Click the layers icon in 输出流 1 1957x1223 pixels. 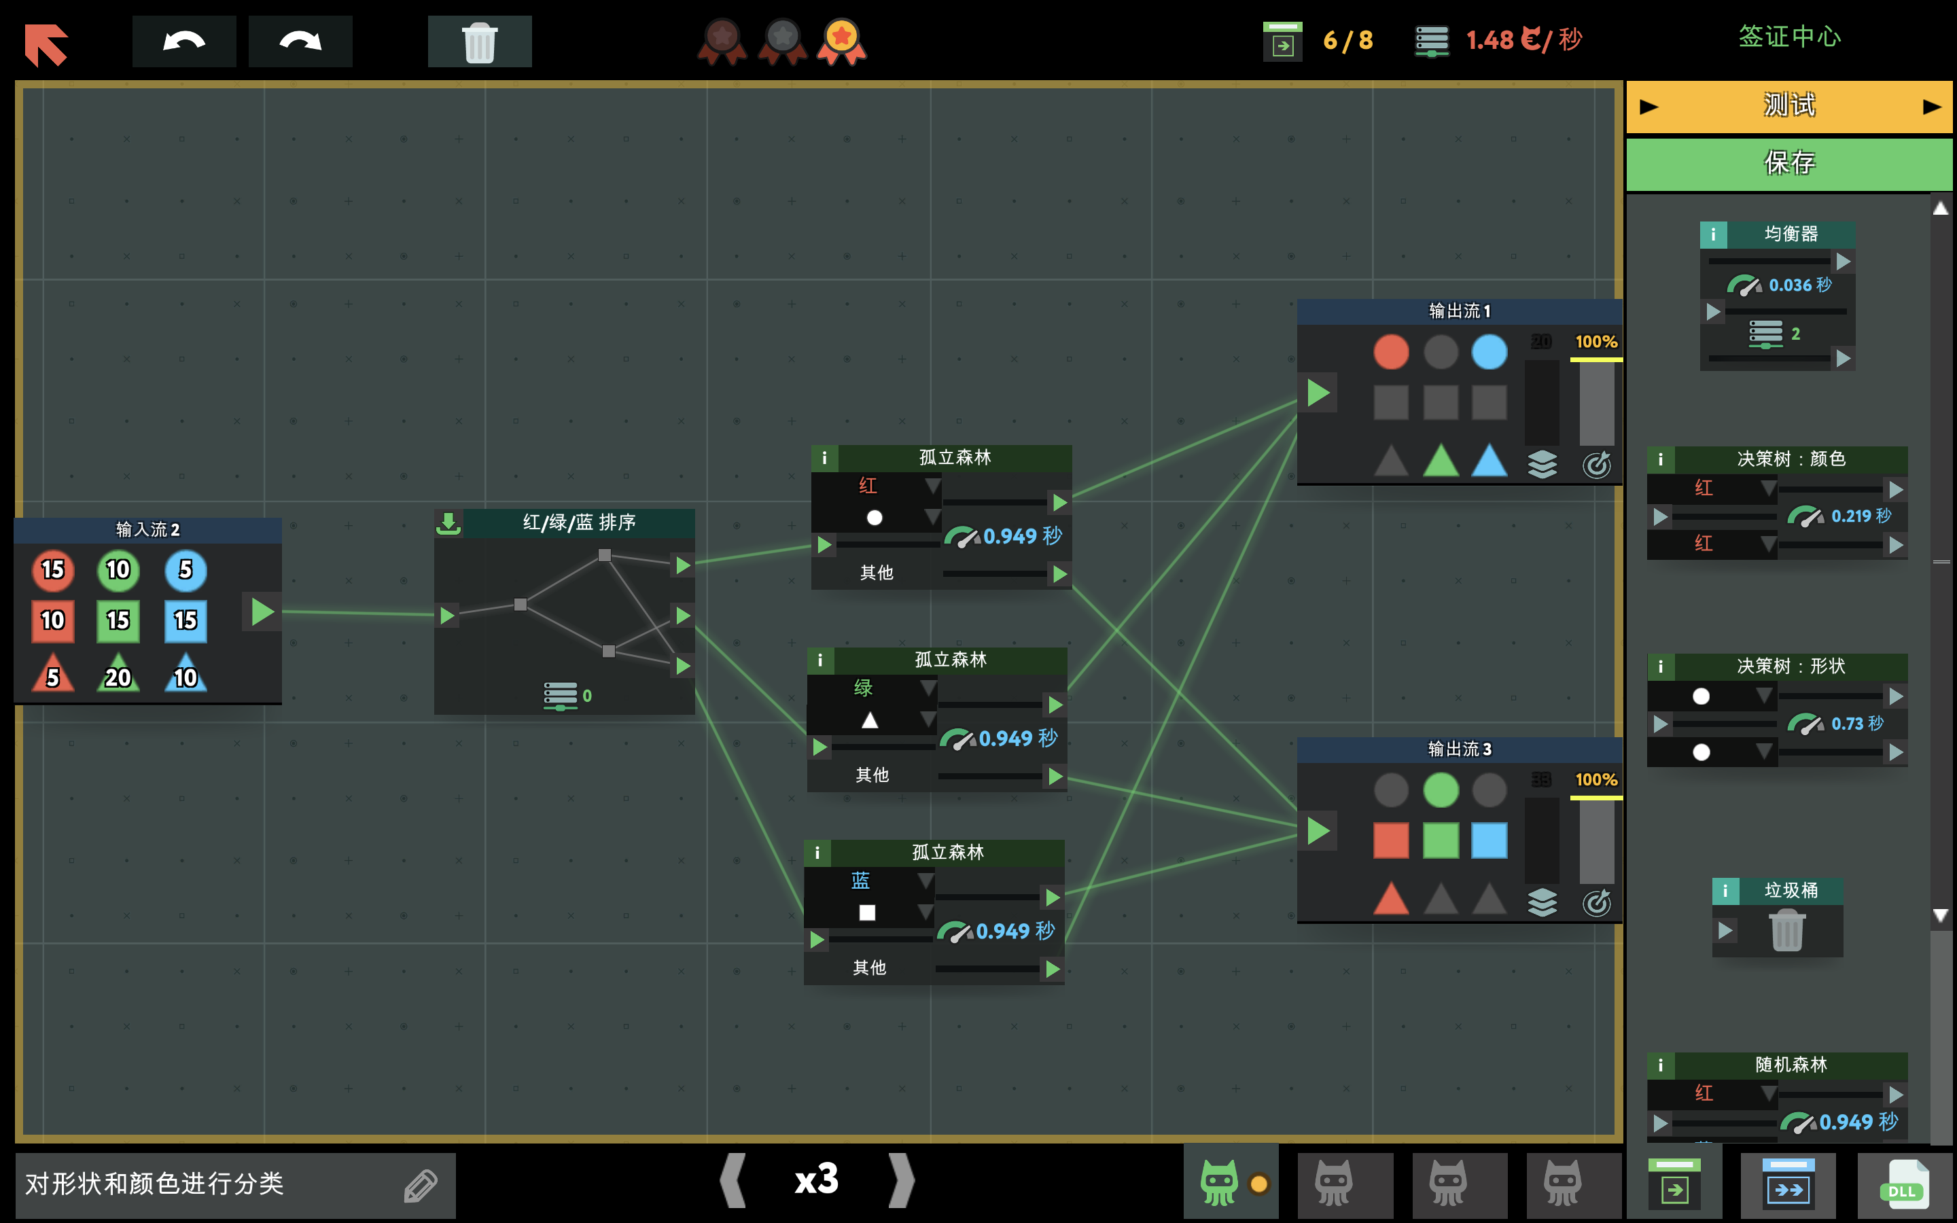tap(1542, 464)
